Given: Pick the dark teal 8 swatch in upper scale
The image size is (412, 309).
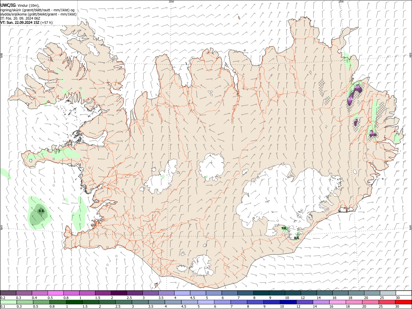Looking at the screenshot, I should coord(261,293).
